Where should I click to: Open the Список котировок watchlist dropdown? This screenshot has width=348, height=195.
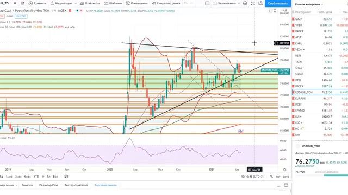pos(309,4)
